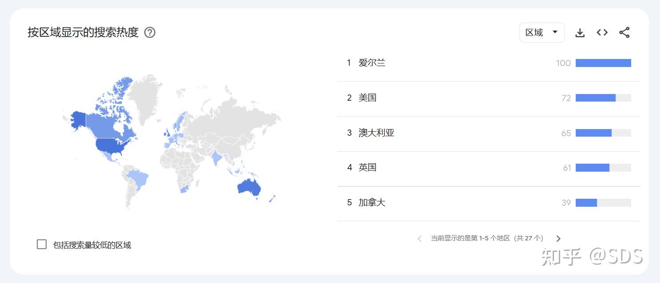
Task: Click the previous page arrow
Action: pyautogui.click(x=420, y=239)
